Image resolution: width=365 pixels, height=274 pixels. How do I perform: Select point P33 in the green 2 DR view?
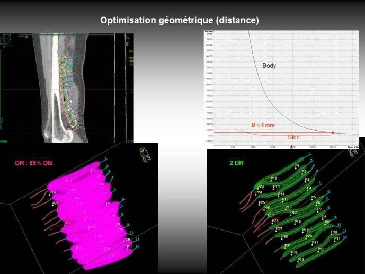point(300,259)
